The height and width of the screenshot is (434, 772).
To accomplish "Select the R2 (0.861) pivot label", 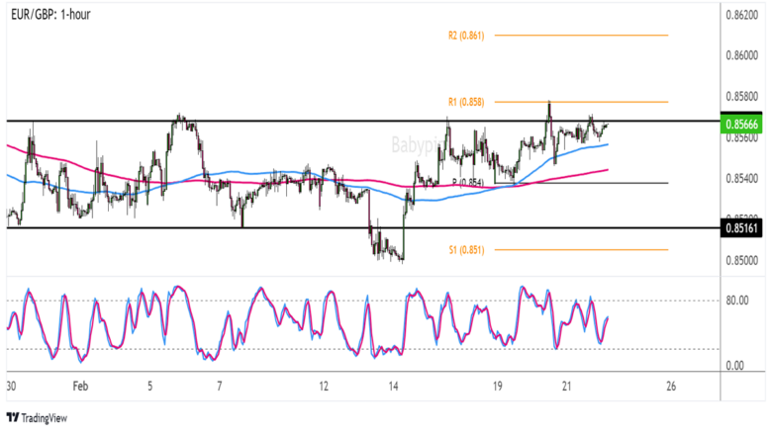I will 466,36.
